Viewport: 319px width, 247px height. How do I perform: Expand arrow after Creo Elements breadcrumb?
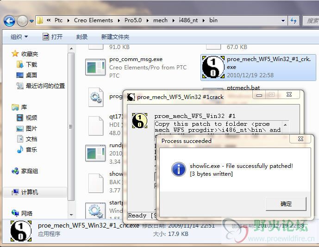coord(119,20)
